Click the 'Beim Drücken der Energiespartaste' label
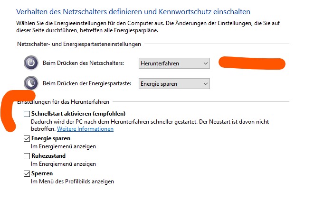Viewport: 314px width, 217px height. pyautogui.click(x=87, y=83)
